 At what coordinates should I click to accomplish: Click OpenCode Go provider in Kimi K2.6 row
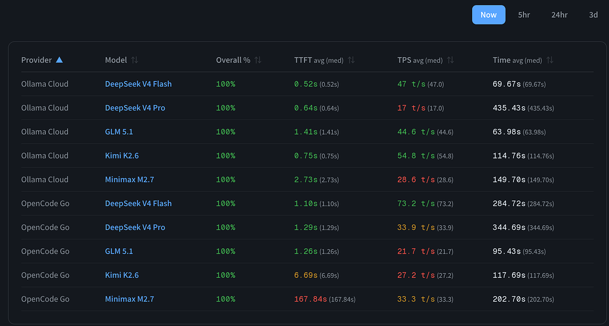point(45,275)
